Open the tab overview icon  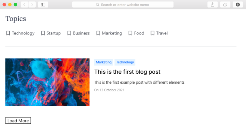pyautogui.click(x=225, y=5)
